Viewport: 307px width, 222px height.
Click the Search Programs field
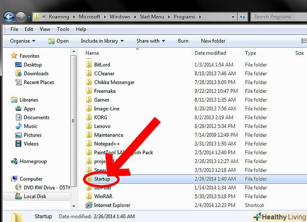[x=279, y=17]
